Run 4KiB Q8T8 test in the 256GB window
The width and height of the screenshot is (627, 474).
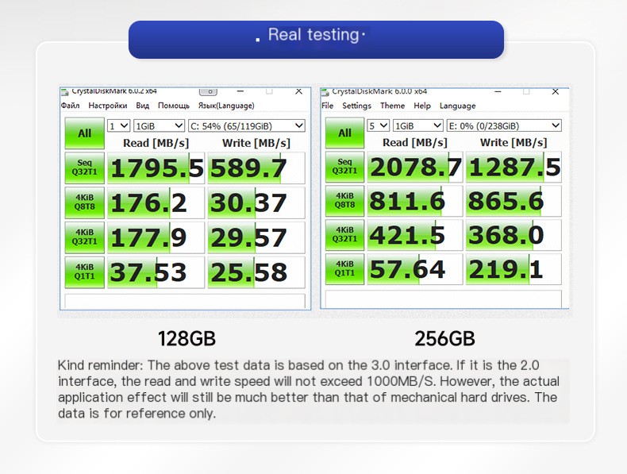click(344, 201)
